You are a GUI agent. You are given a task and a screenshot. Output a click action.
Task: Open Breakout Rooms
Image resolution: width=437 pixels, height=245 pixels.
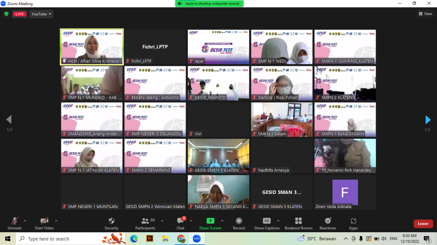click(x=298, y=221)
